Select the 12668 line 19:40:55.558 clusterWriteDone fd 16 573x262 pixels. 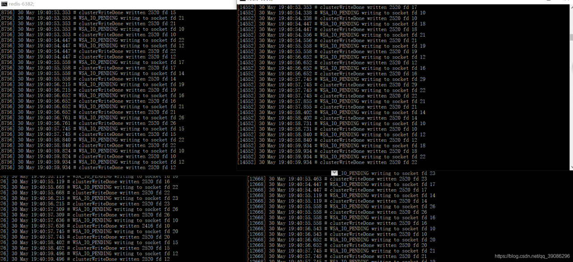(337, 223)
